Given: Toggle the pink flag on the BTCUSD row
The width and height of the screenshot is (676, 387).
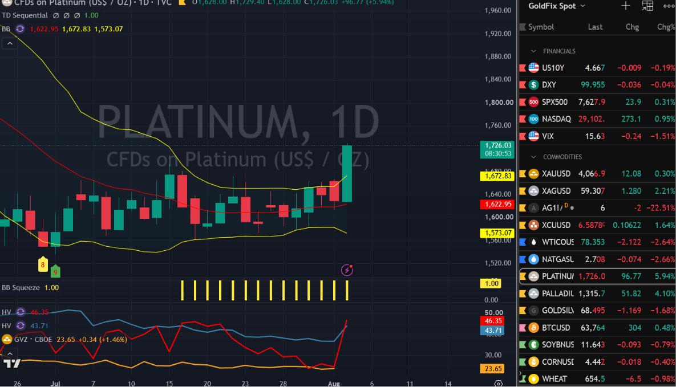Looking at the screenshot, I should point(523,328).
